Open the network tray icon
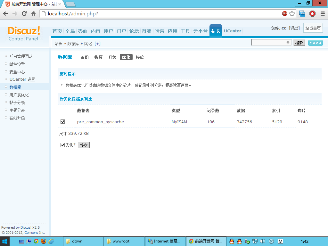This screenshot has width=328, height=246. [255, 241]
